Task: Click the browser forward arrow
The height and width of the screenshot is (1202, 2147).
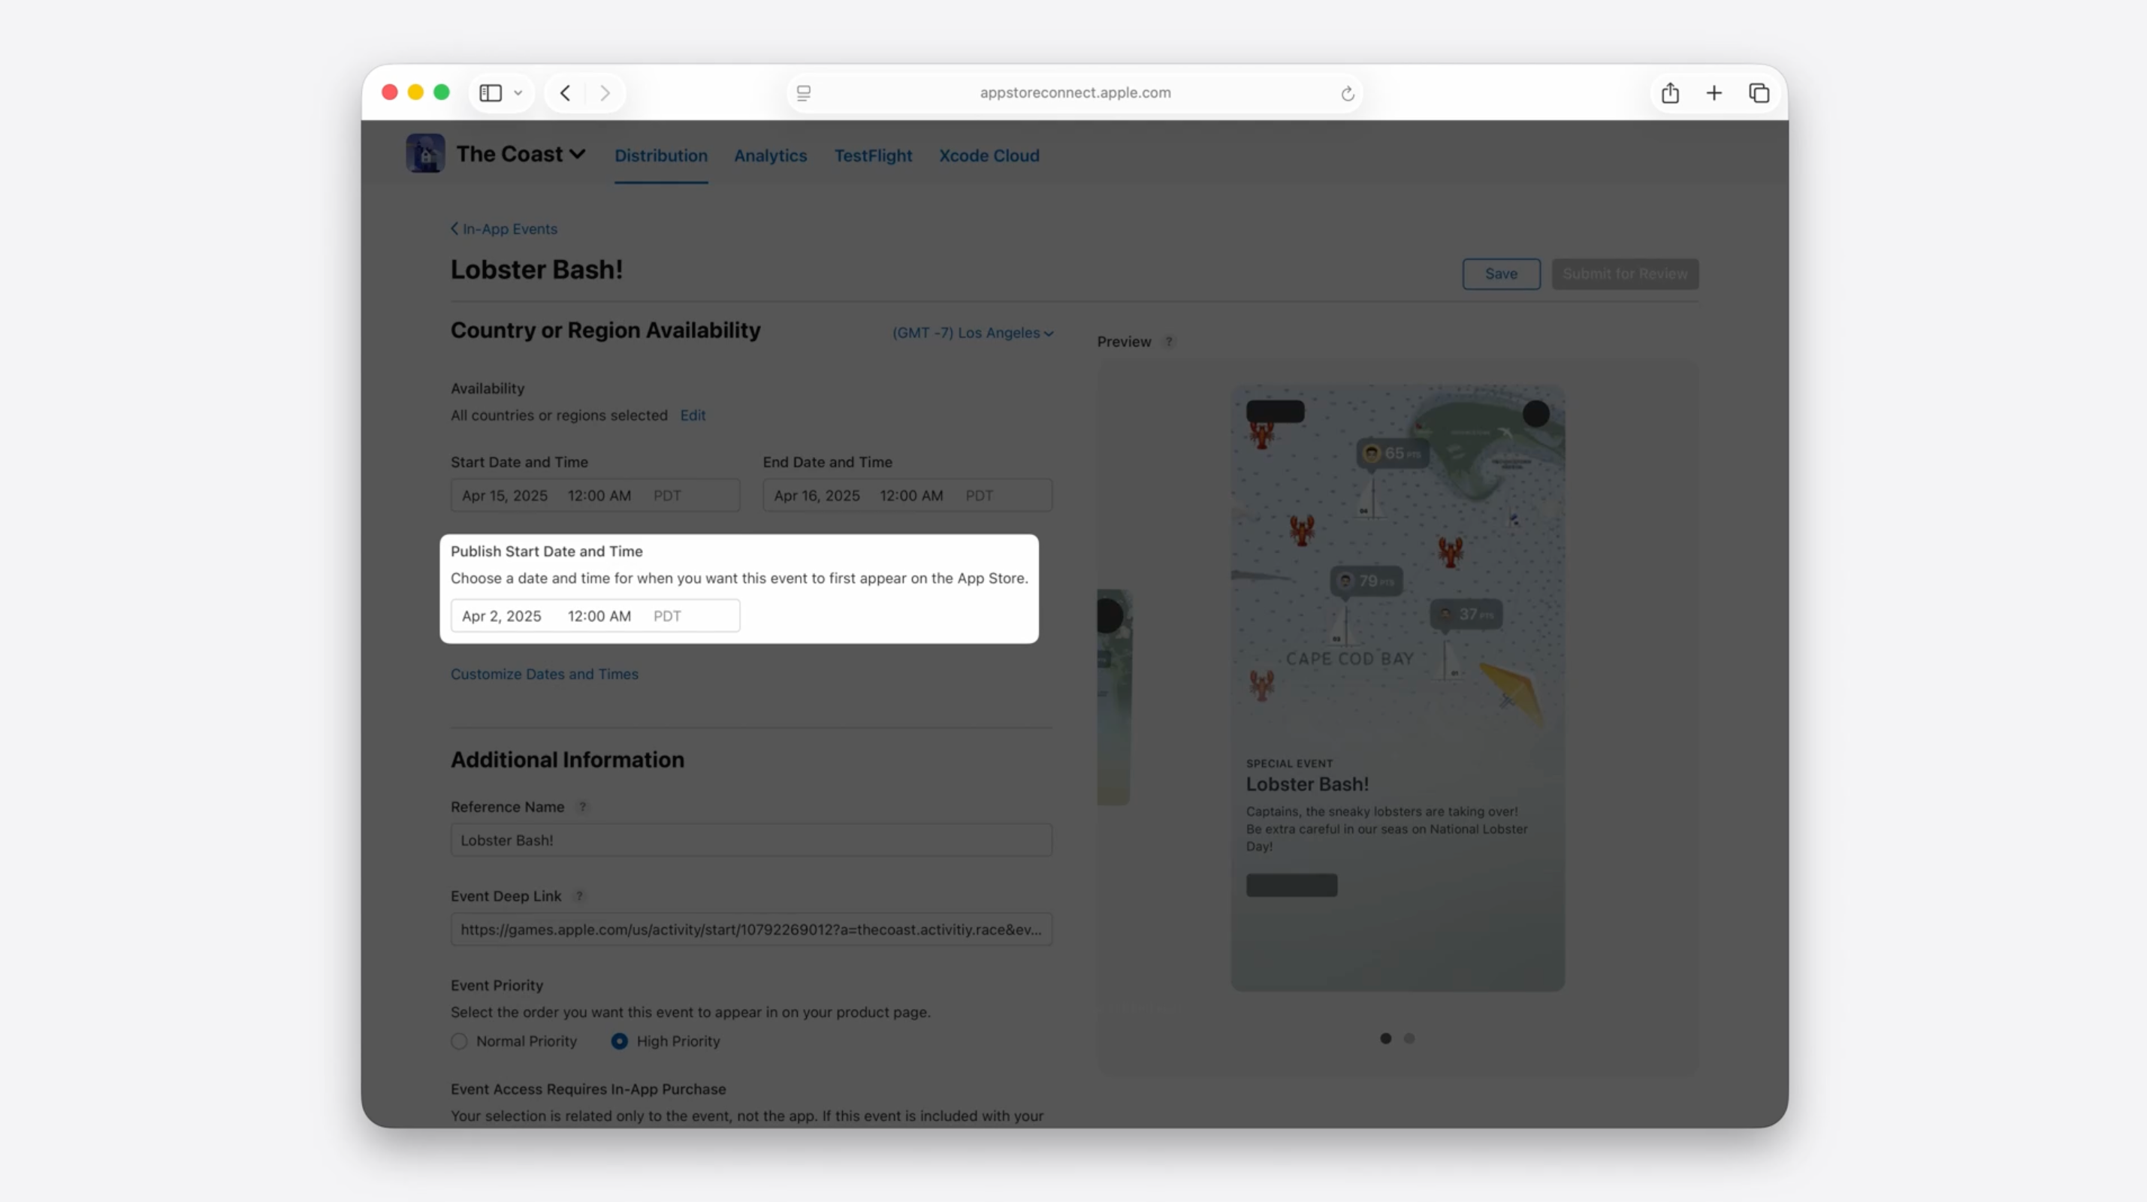Action: [605, 92]
